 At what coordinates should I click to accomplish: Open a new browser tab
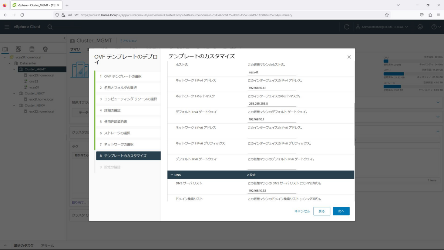(x=67, y=5)
